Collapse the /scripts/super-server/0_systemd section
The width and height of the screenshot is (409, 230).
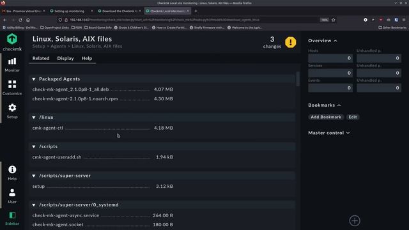[x=34, y=205]
